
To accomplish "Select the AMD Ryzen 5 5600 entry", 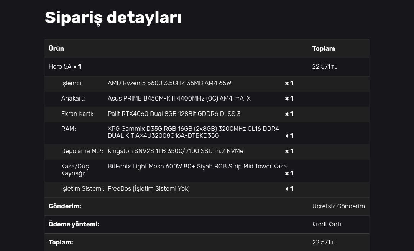I will coord(169,83).
